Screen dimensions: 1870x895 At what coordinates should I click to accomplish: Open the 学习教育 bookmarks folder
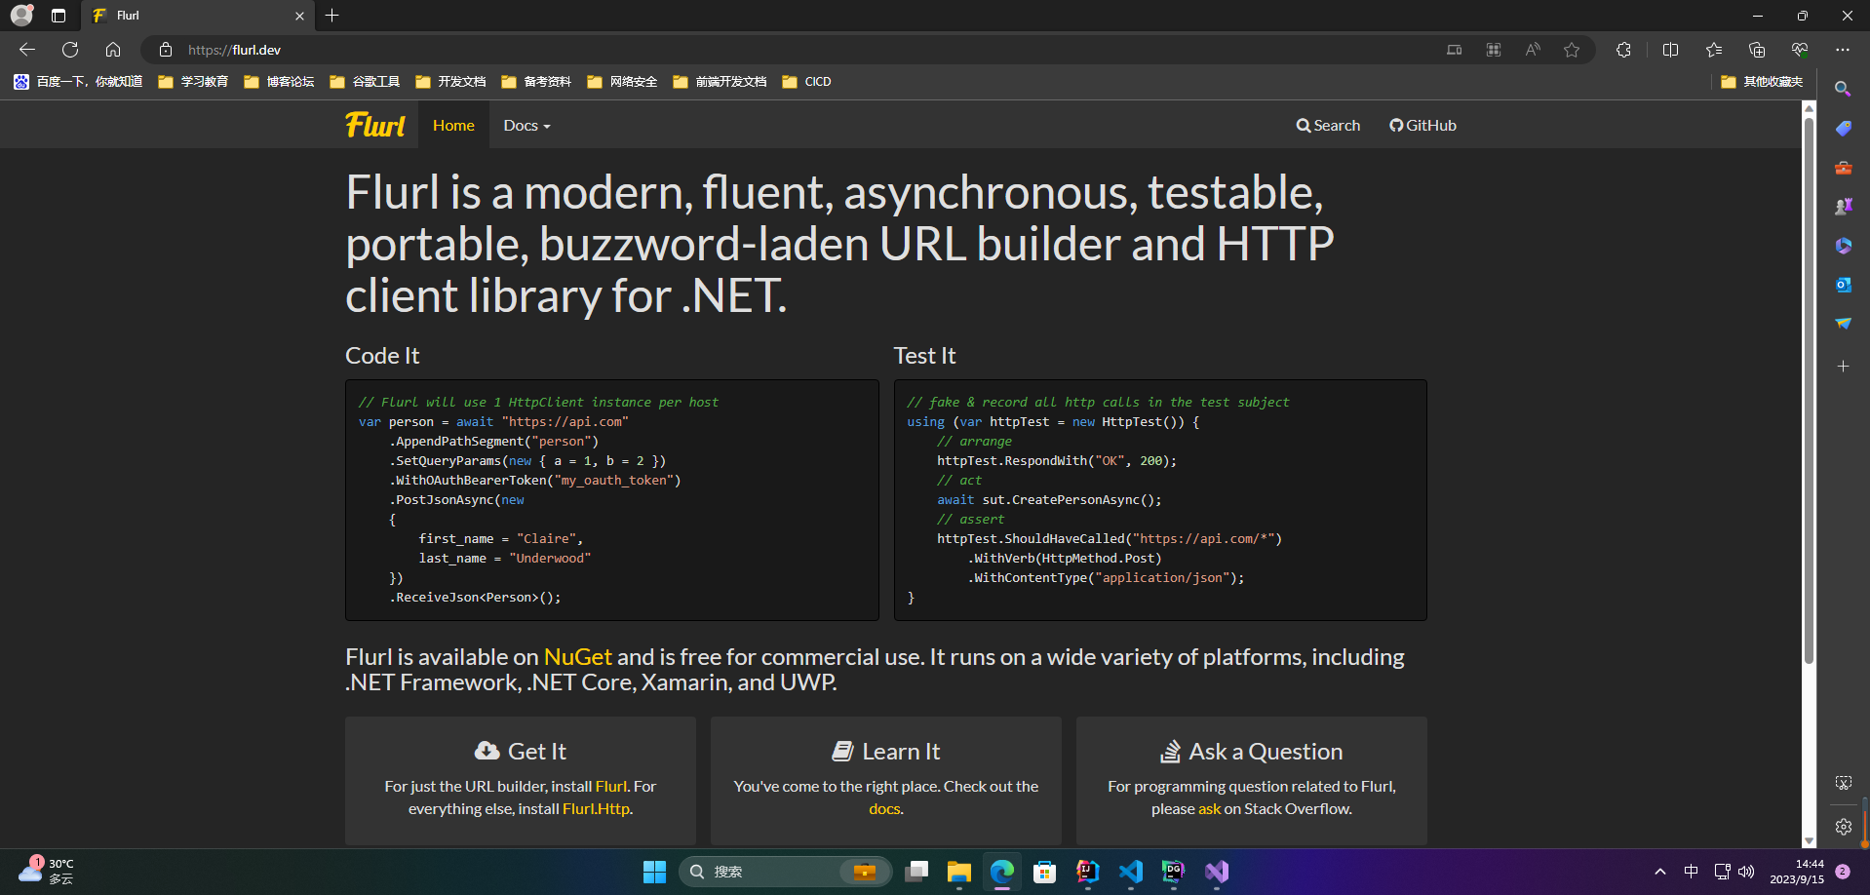point(193,82)
